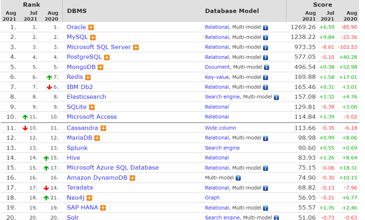Open the Microsoft Azure SQL Database link
This screenshot has height=220, width=365.
113,167
